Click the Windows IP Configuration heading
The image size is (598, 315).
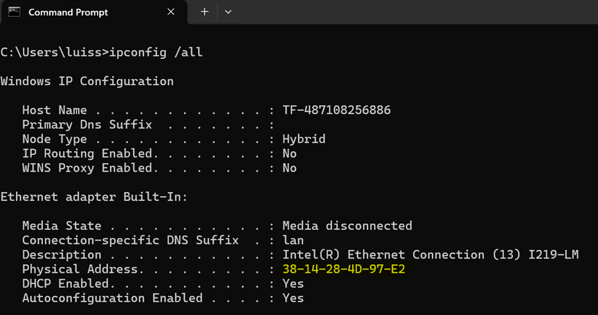pos(87,82)
